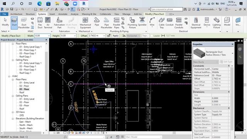This screenshot has height=139, width=247.
Task: Toggle the offset lock icon in options bar
Action: click(109, 36)
